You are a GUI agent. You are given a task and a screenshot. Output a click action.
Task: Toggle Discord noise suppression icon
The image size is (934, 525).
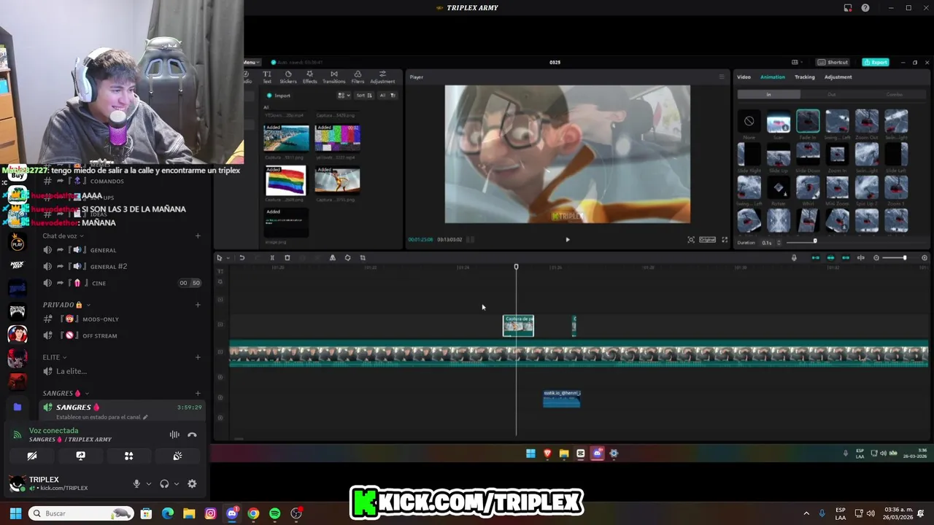(174, 435)
